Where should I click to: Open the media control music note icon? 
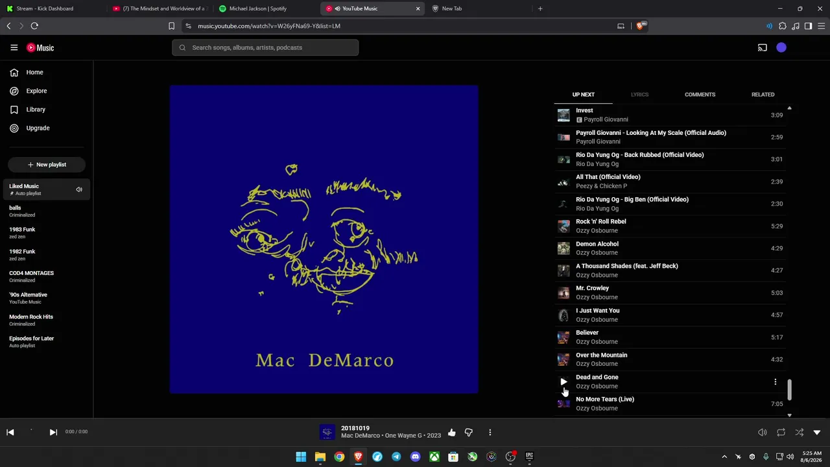(x=796, y=26)
